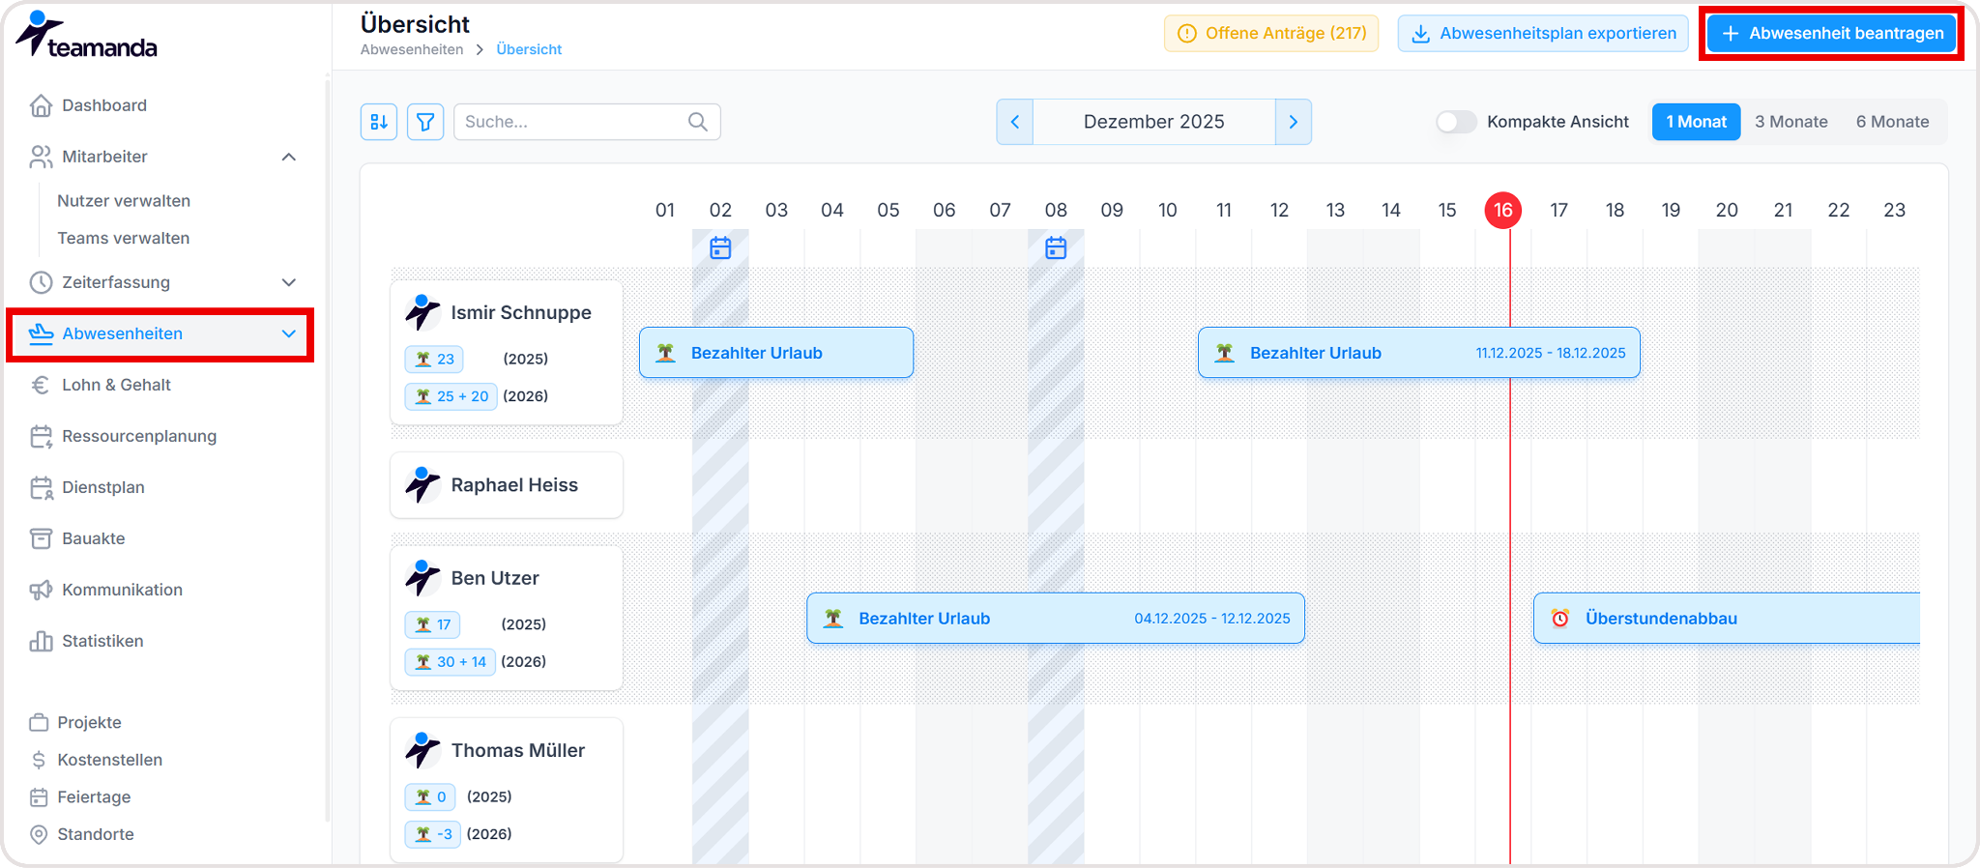Click the Abwesenheit beantragen button
1980x868 pixels.
(x=1832, y=33)
